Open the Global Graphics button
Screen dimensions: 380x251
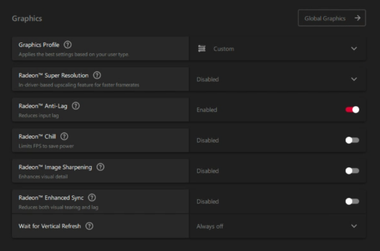tap(331, 18)
